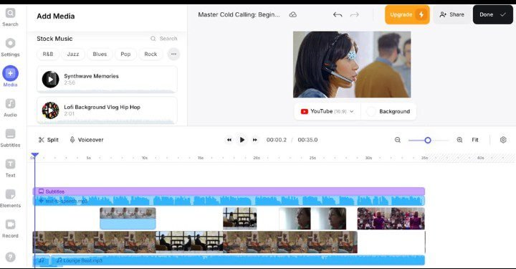Rewind the timeline playback

229,140
